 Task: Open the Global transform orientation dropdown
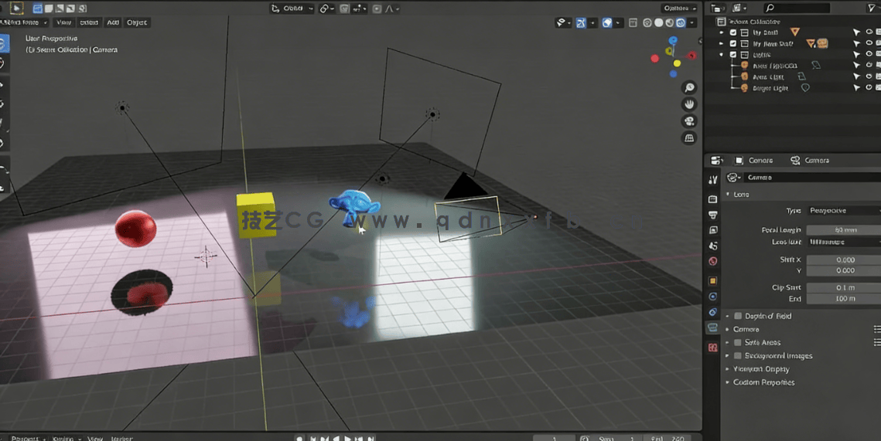click(292, 8)
